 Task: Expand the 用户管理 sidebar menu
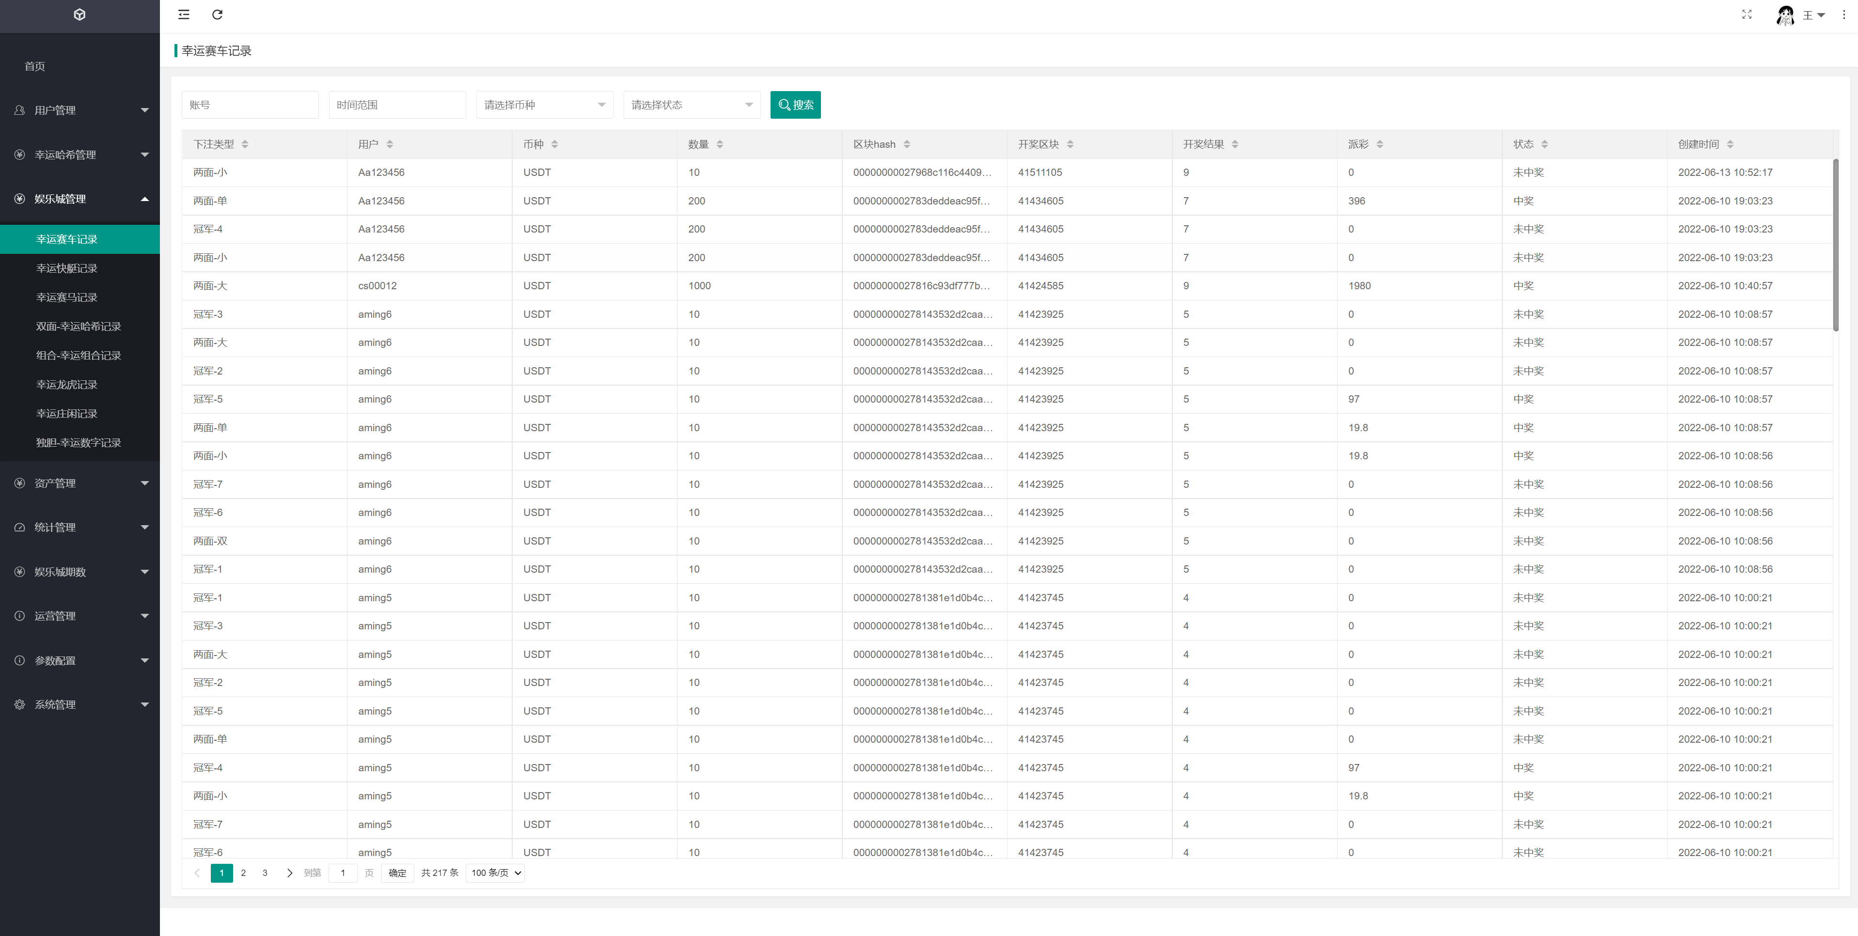pyautogui.click(x=79, y=110)
